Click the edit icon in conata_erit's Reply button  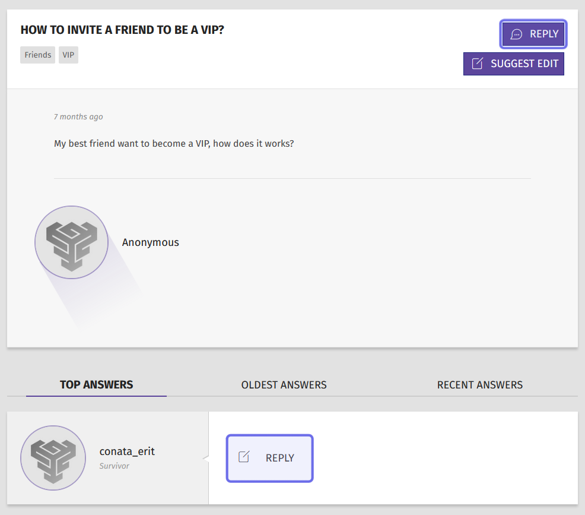[x=244, y=456]
